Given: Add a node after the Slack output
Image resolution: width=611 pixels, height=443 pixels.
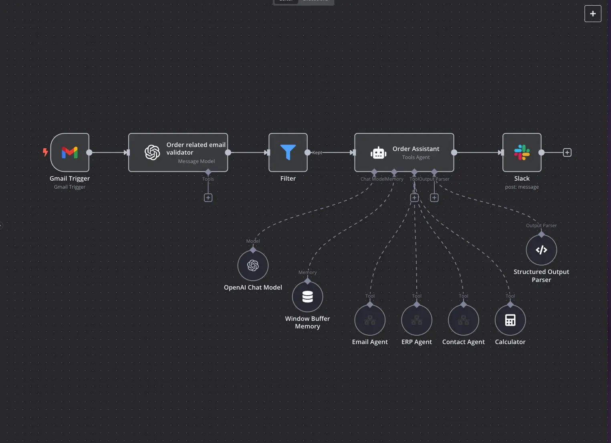Looking at the screenshot, I should 567,153.
